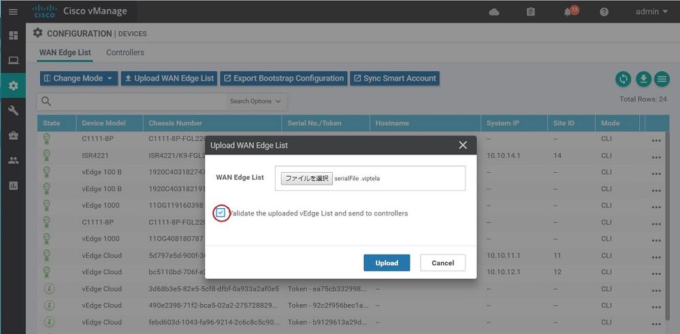
Task: Open row actions for site ID 12 row
Action: 655,274
